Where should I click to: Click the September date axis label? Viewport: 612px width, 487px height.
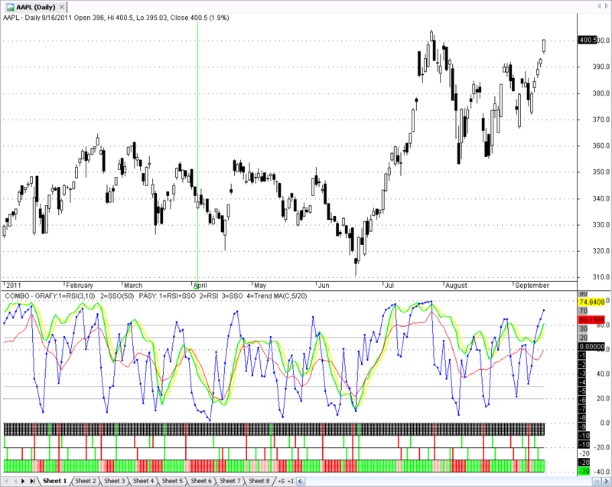coord(532,285)
